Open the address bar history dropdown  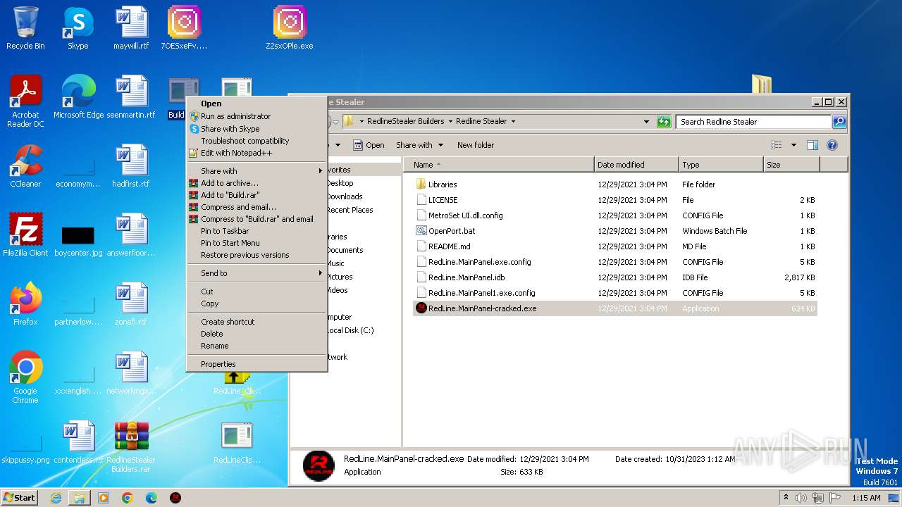[x=646, y=121]
